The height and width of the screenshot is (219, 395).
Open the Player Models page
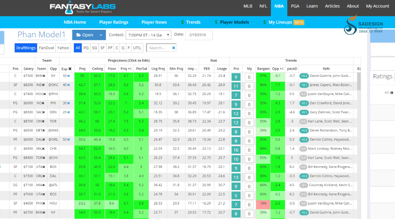click(x=232, y=22)
